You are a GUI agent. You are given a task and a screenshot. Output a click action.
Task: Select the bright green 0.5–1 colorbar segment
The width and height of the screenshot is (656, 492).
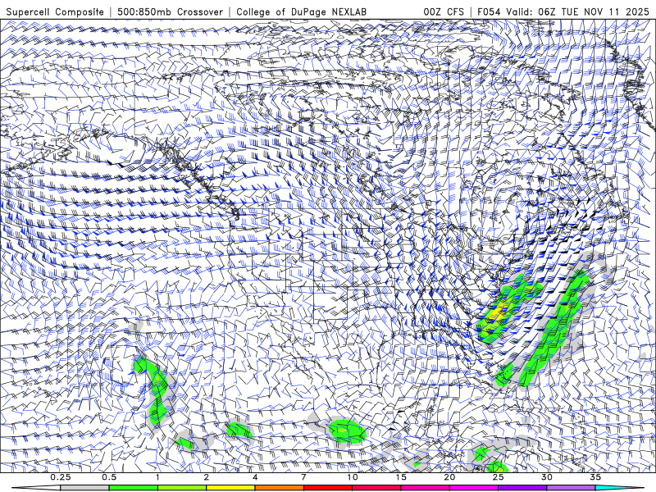click(133, 488)
